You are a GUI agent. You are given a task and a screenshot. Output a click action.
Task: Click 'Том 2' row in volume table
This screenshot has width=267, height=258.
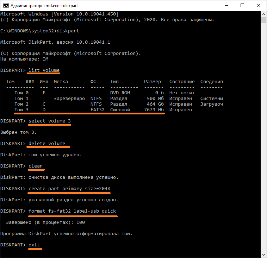pos(119,104)
